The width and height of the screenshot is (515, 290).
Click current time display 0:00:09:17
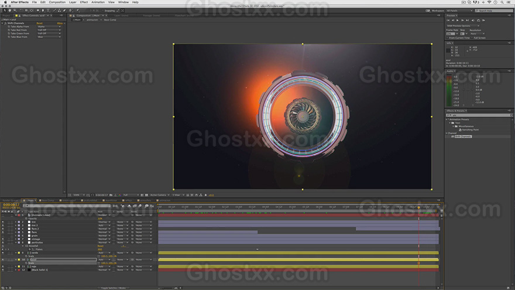[11, 204]
